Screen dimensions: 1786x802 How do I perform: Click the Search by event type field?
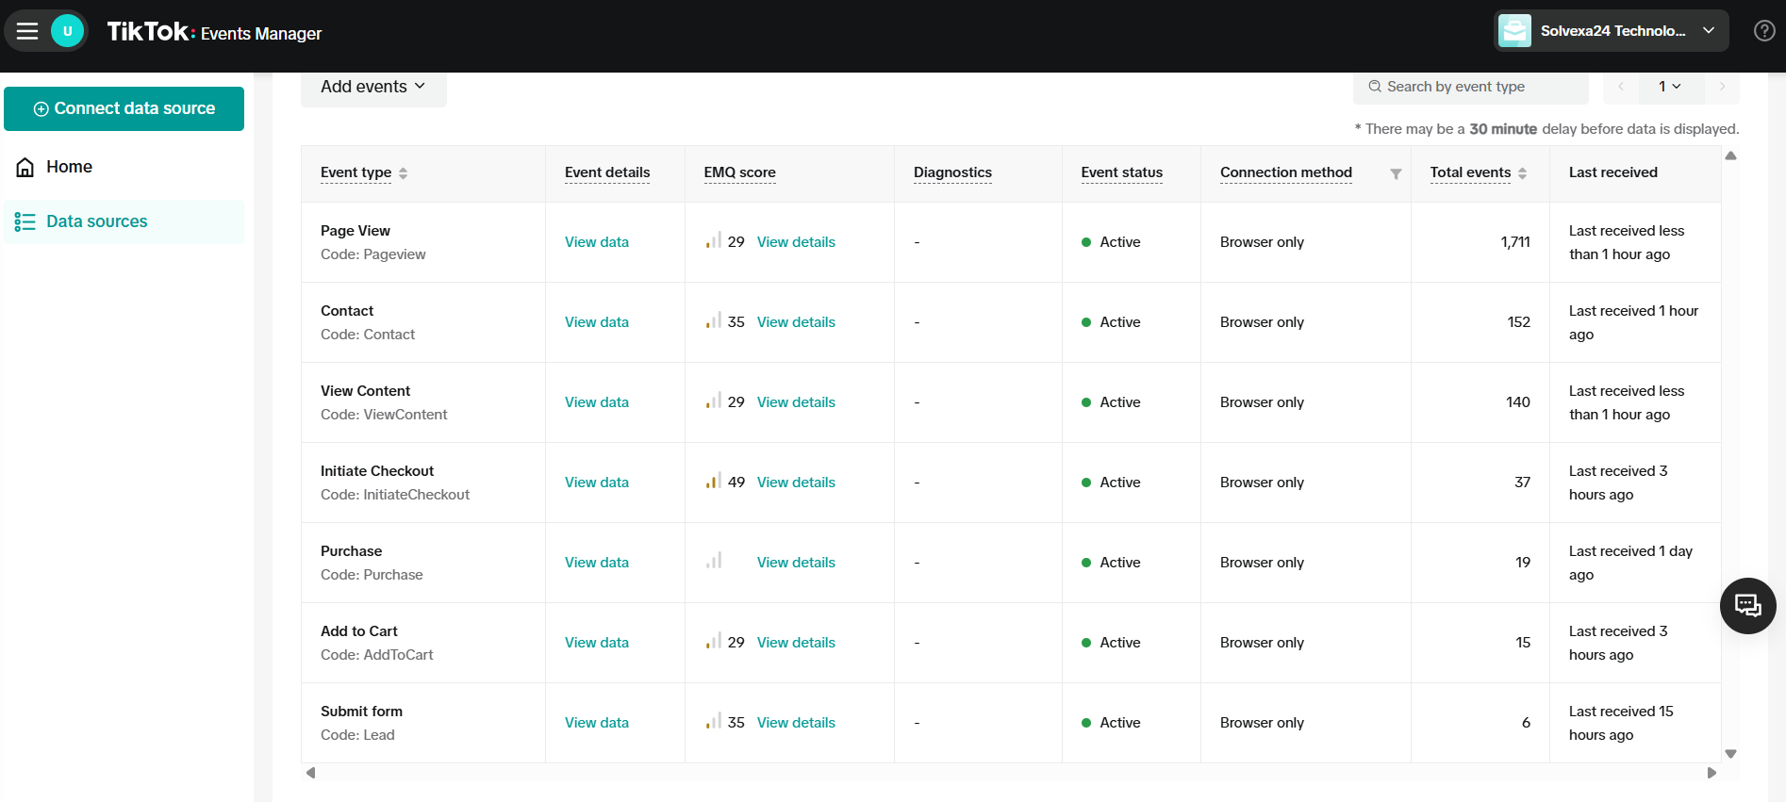(x=1471, y=87)
